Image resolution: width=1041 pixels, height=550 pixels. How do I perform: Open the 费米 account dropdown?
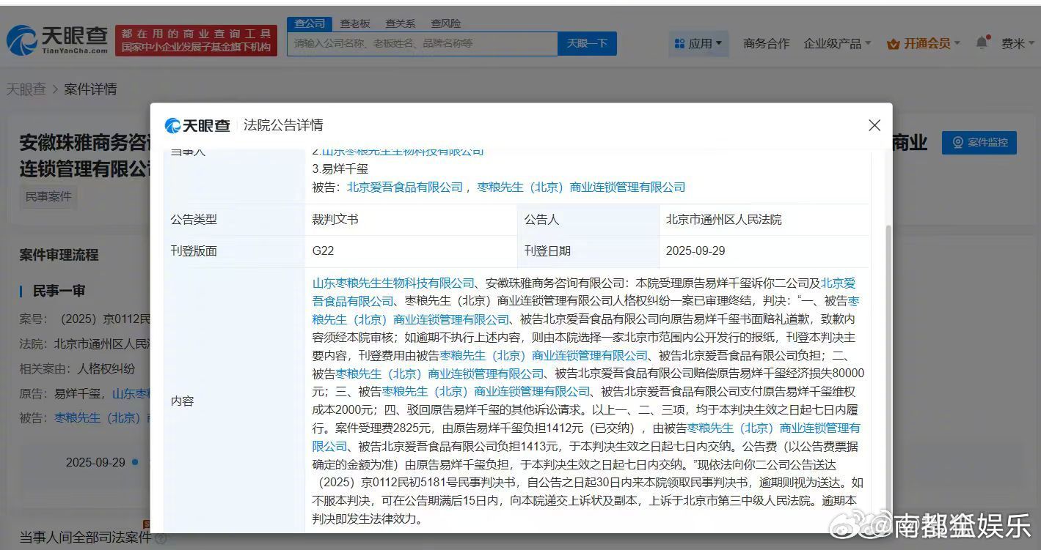coord(1018,43)
